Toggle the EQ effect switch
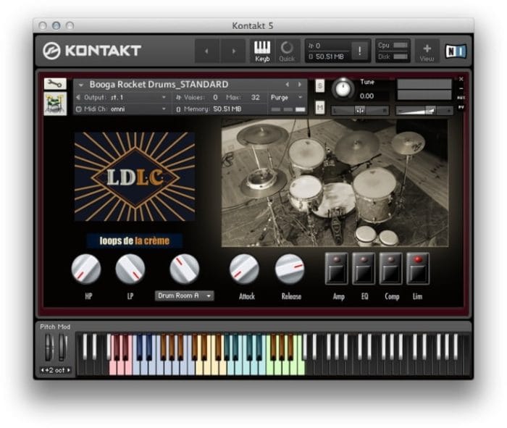This screenshot has height=428, width=507. 364,268
